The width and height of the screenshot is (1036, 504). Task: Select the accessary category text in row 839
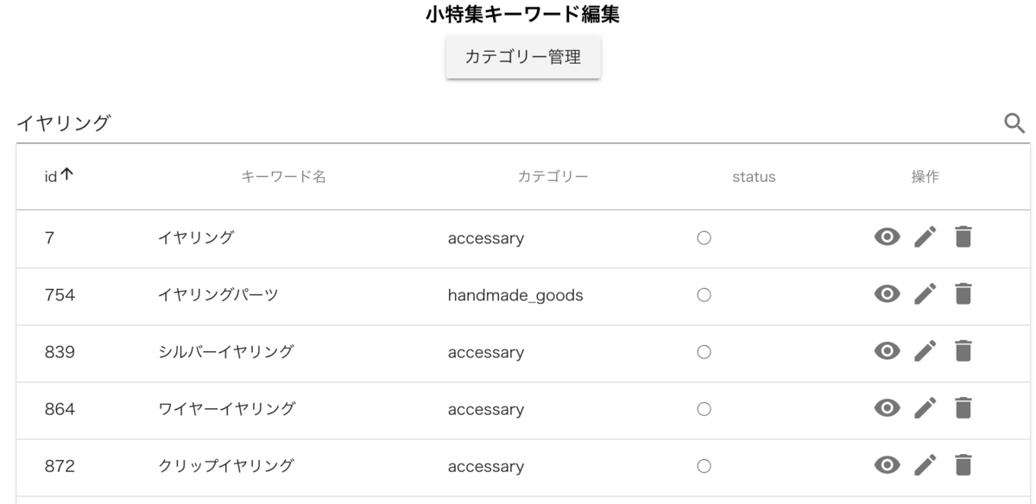click(x=486, y=352)
